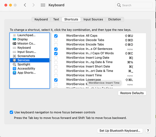Click the ⌘_ shortcut for Short Date & Time
Viewport: 156px width, 137px height.
click(131, 71)
